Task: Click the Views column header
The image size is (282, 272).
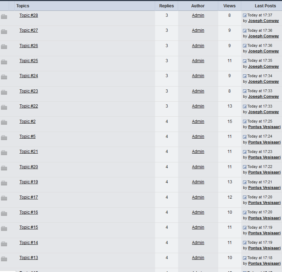Action: pos(229,6)
